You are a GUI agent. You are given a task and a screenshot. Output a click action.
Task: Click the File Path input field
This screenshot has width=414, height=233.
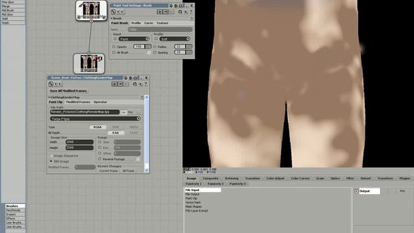pyautogui.click(x=85, y=112)
